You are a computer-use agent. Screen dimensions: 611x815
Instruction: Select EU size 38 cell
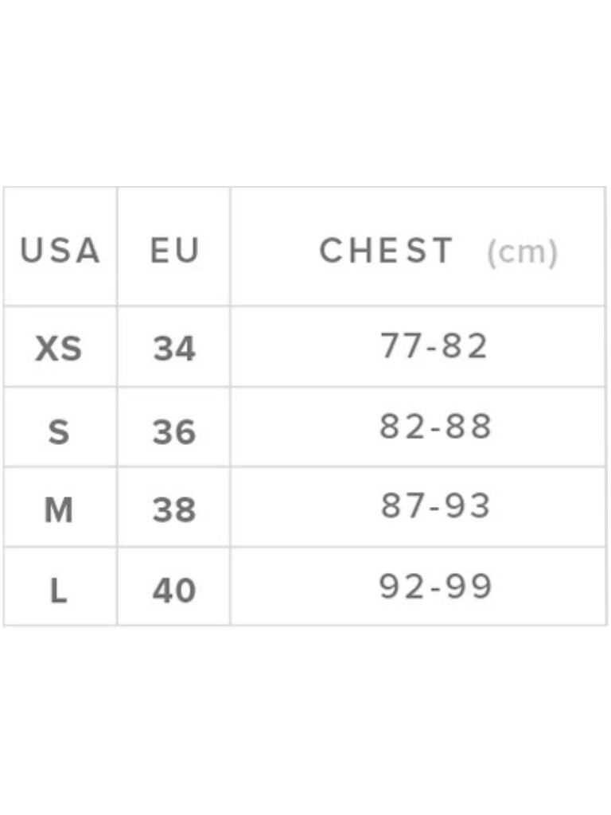(x=174, y=509)
